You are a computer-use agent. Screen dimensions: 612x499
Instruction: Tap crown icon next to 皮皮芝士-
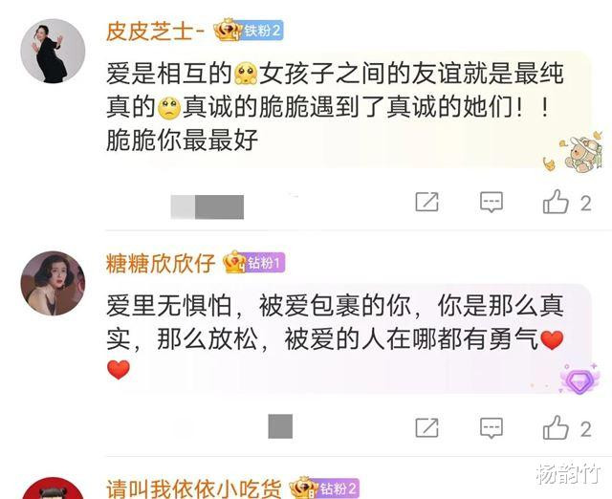click(x=228, y=30)
